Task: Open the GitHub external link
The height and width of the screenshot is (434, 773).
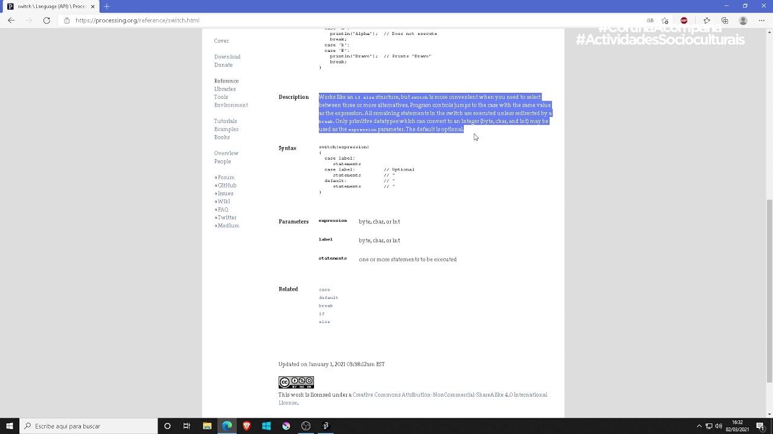Action: pos(227,186)
